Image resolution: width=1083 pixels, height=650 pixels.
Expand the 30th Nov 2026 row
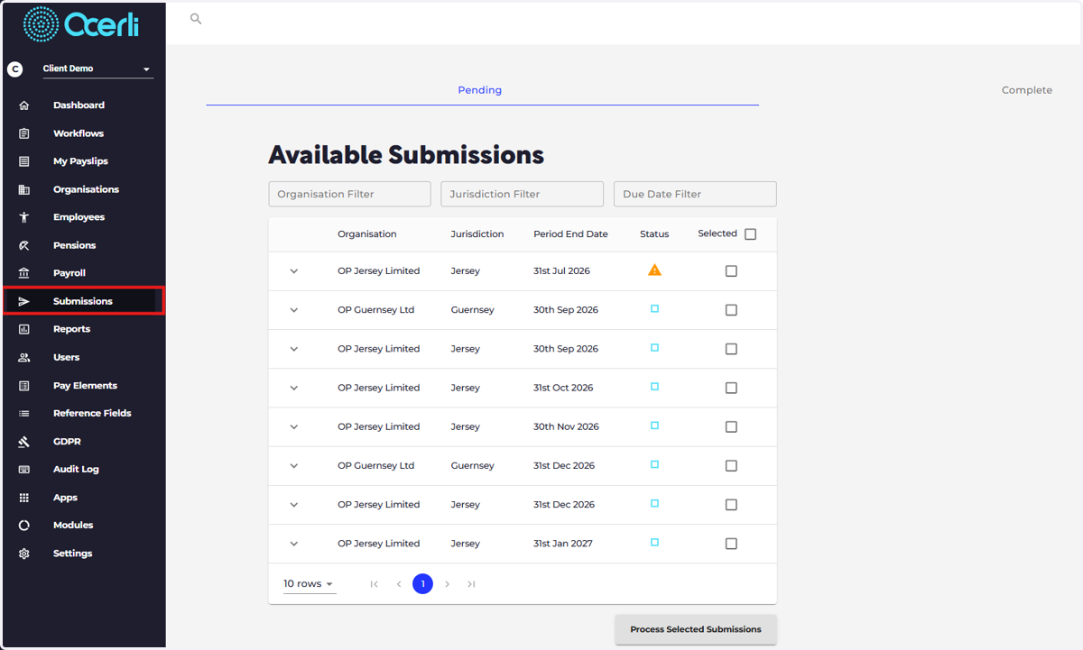(x=293, y=427)
